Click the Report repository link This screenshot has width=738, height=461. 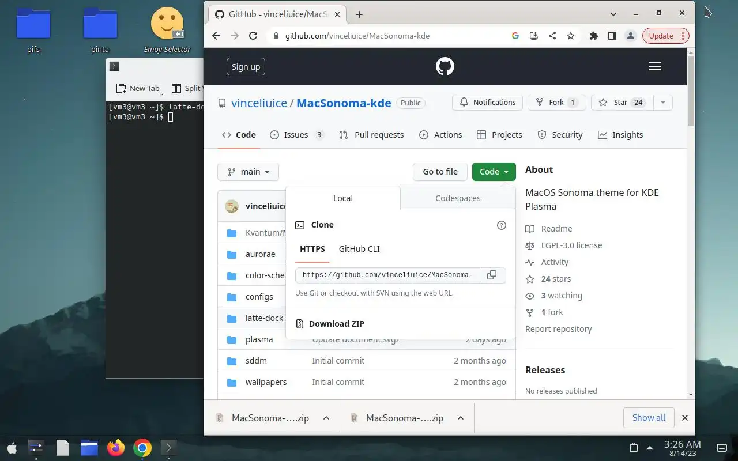(558, 329)
